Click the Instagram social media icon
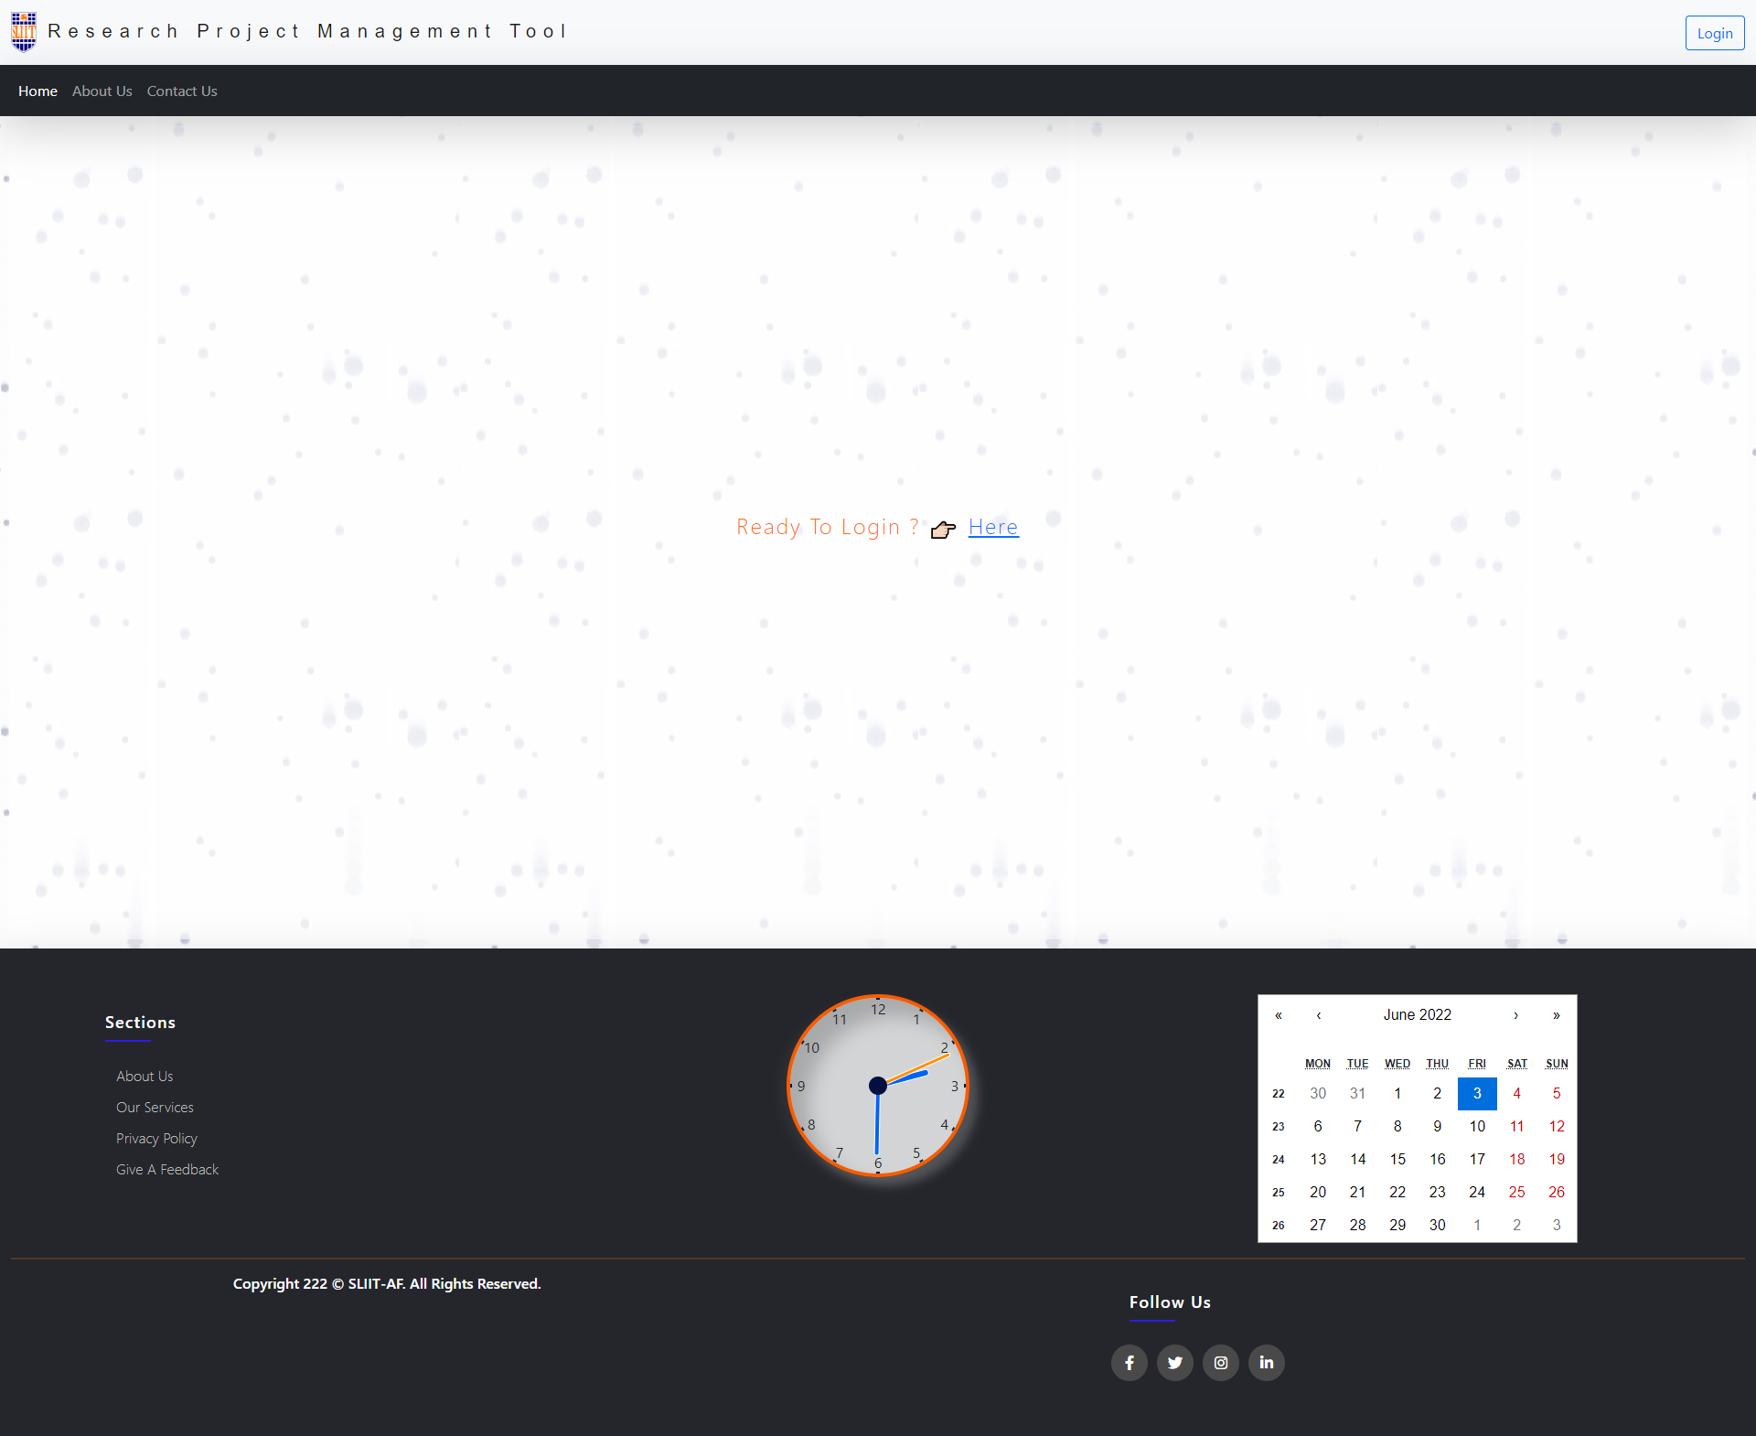 coord(1219,1363)
